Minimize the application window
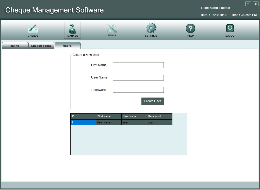 (248, 4)
